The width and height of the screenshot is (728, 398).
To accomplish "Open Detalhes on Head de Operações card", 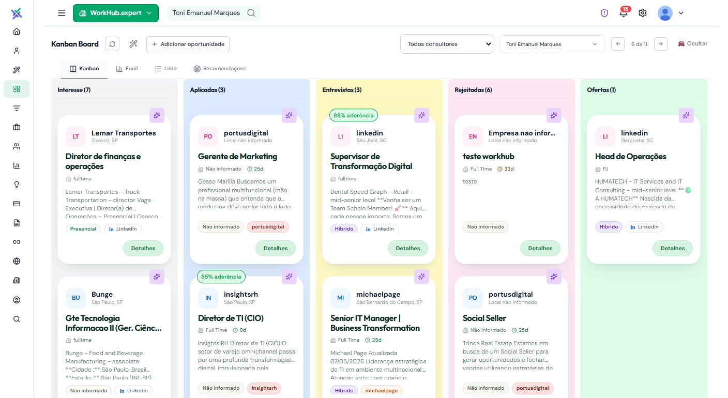I will point(673,248).
